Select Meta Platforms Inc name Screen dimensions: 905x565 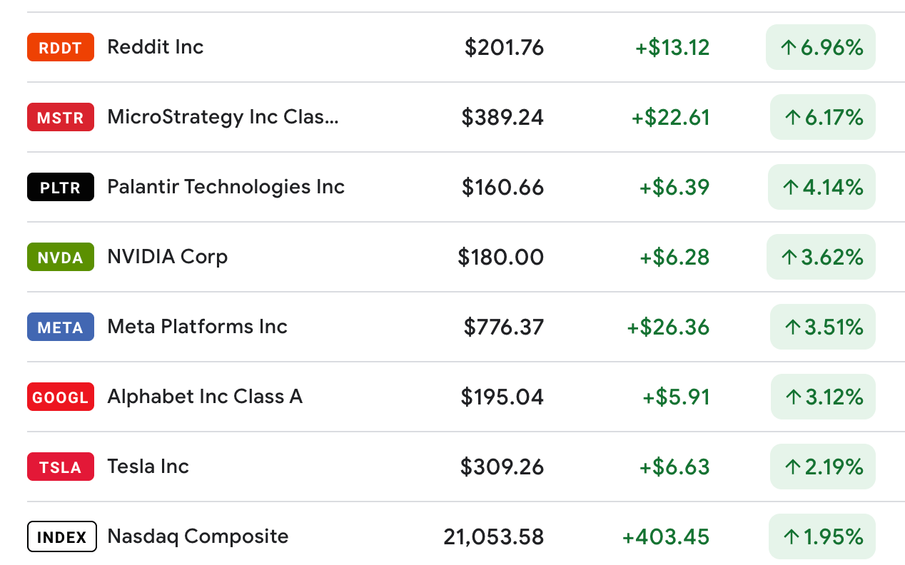click(197, 327)
